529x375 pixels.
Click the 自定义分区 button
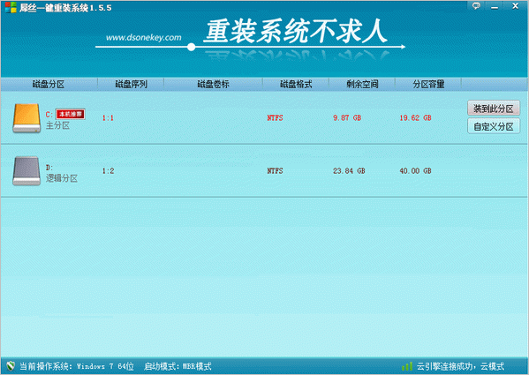pos(494,126)
